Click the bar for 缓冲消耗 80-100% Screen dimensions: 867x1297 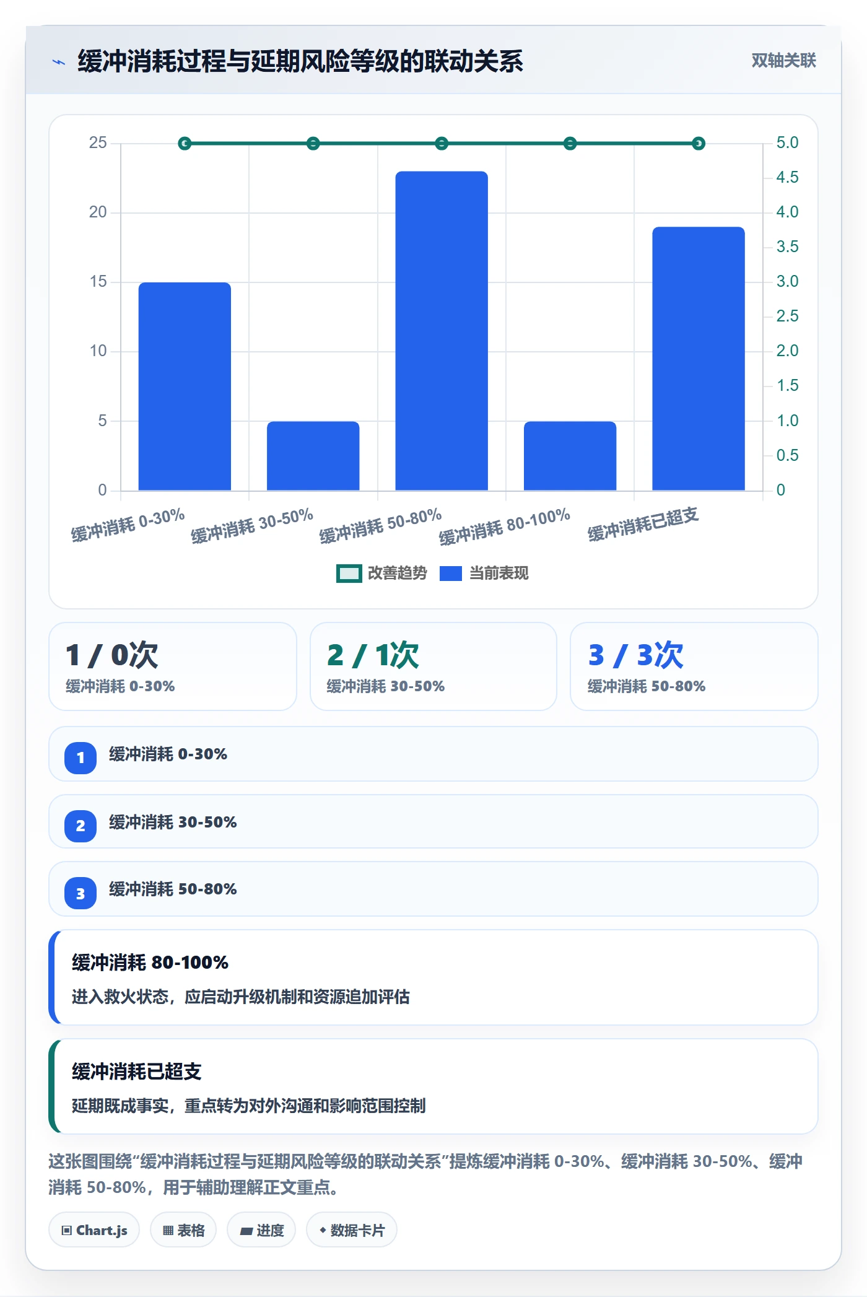click(570, 456)
